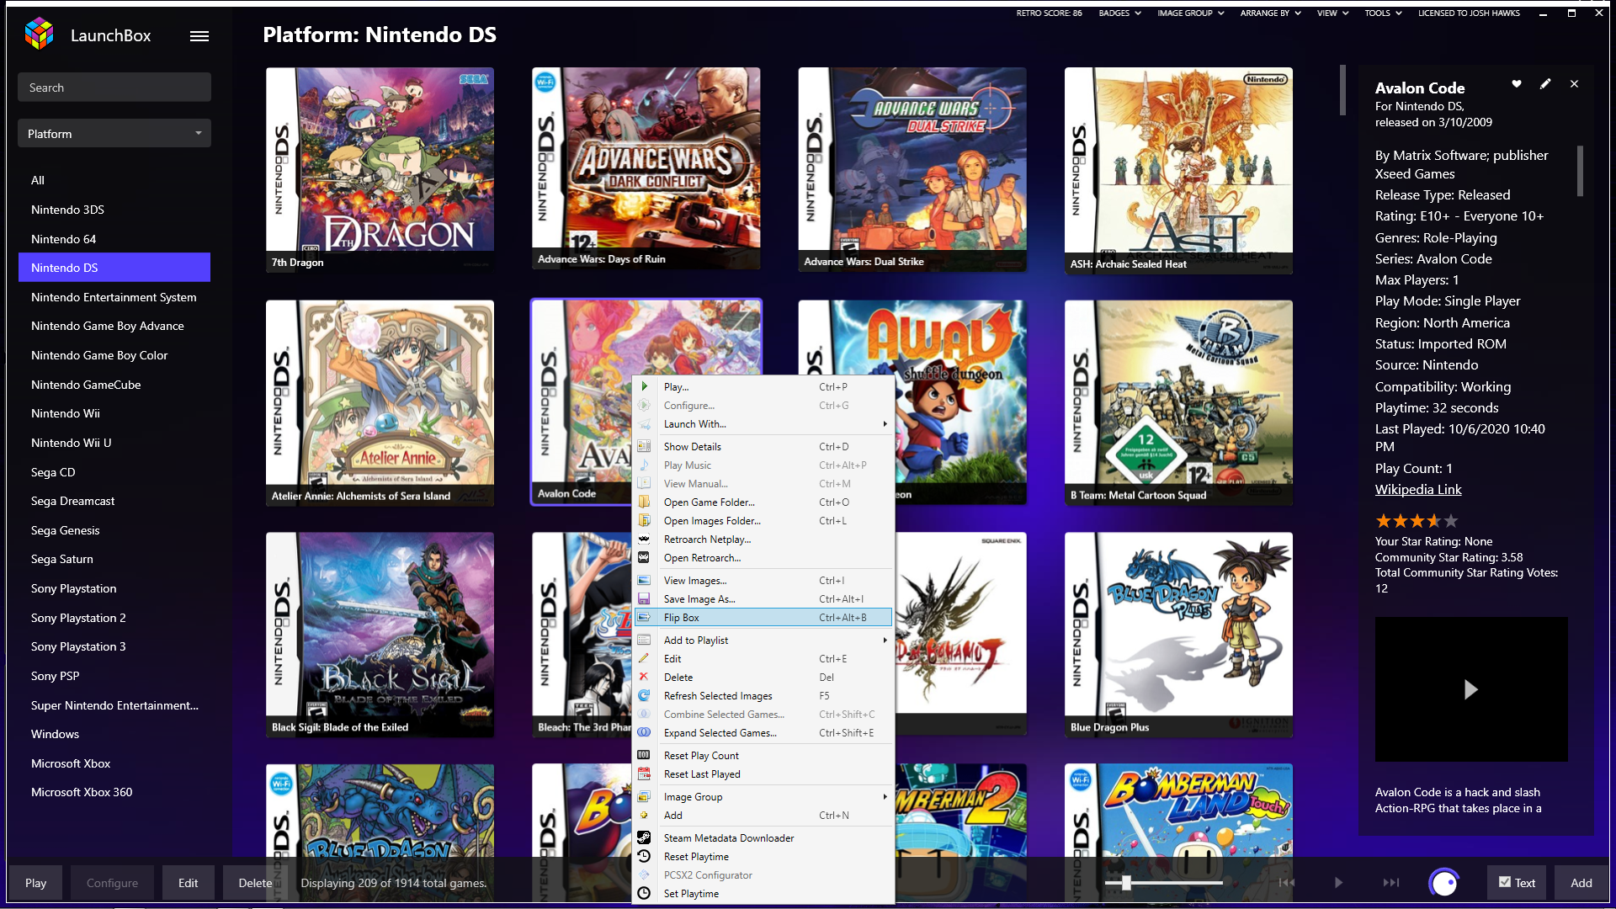The height and width of the screenshot is (909, 1616).
Task: Open the Tools dropdown menu
Action: pyautogui.click(x=1384, y=13)
